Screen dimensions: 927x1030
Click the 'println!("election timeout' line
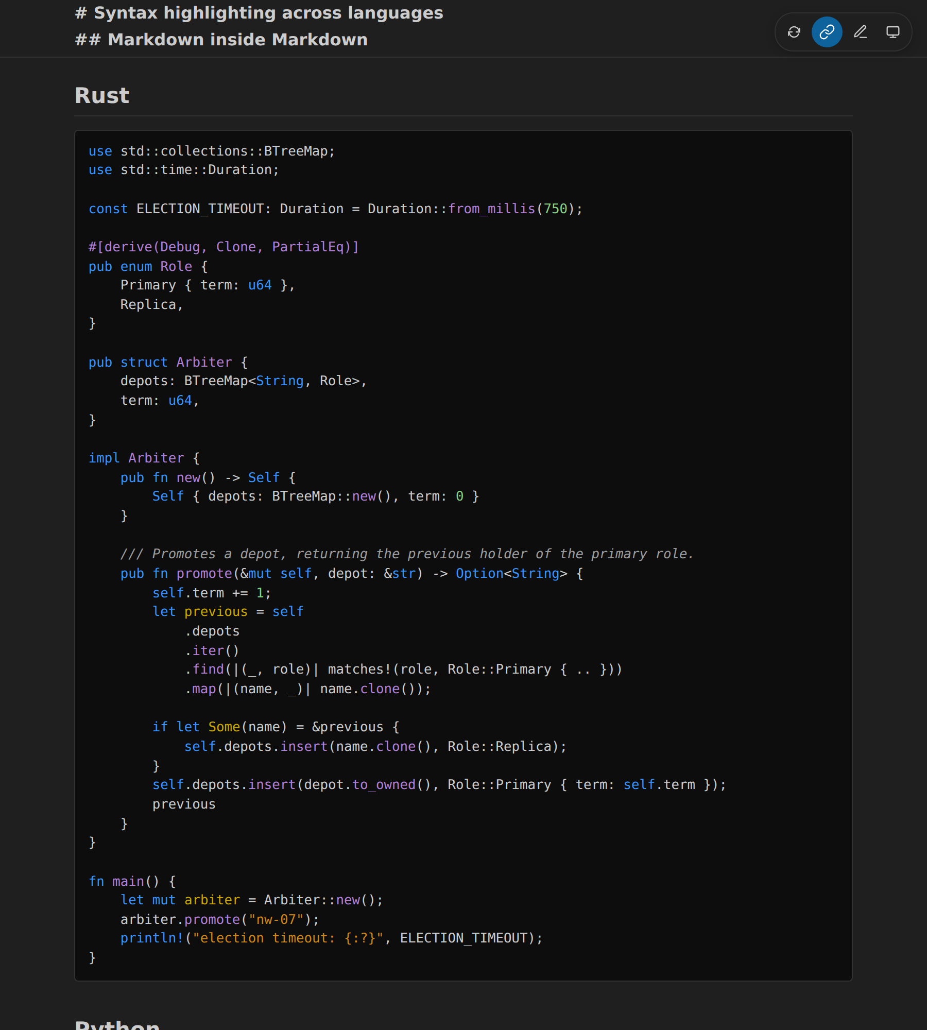332,938
